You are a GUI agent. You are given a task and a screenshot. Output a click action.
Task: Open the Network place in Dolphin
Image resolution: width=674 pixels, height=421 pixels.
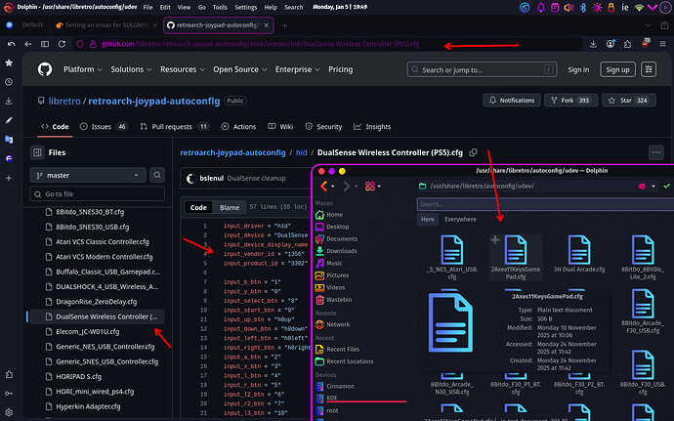click(x=338, y=324)
